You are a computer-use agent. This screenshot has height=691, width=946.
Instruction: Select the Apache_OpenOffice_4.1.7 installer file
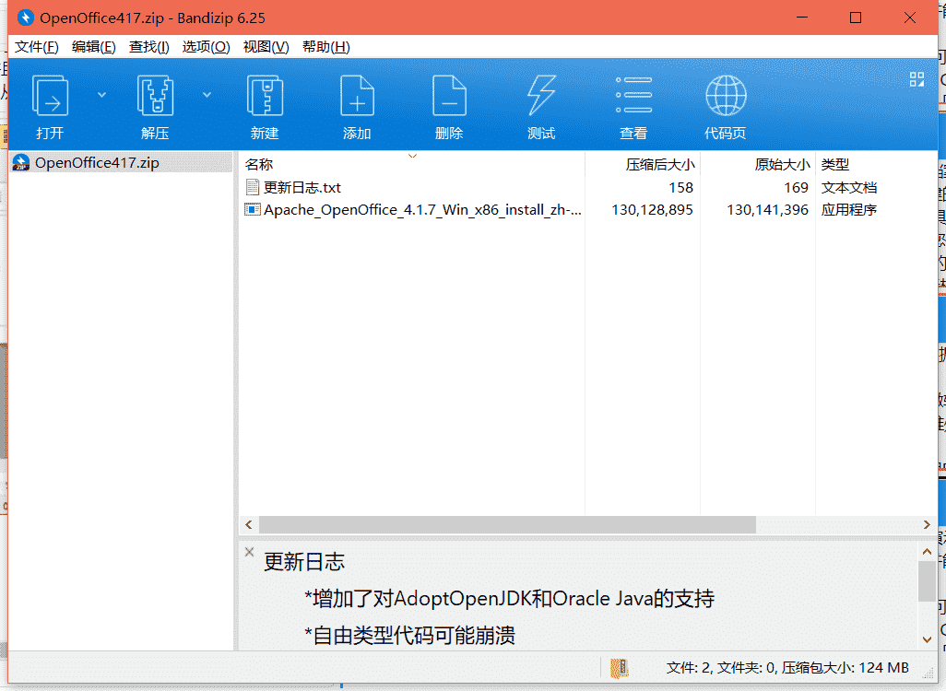coord(422,210)
